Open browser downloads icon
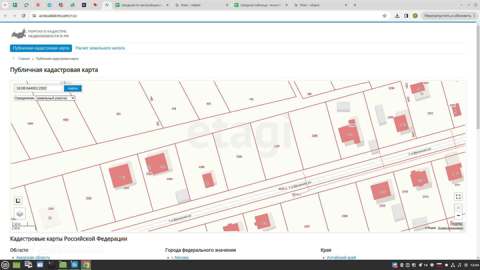The width and height of the screenshot is (480, 270). (397, 16)
